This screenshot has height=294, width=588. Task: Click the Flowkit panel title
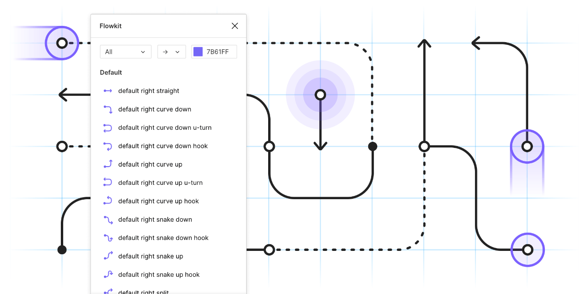[x=111, y=26]
